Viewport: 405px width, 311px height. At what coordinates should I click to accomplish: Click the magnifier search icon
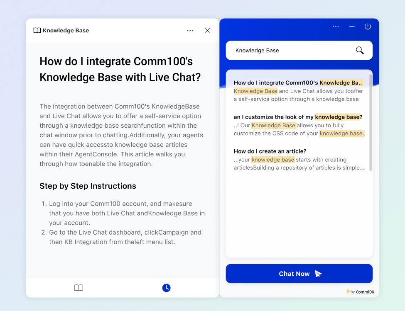pyautogui.click(x=360, y=50)
